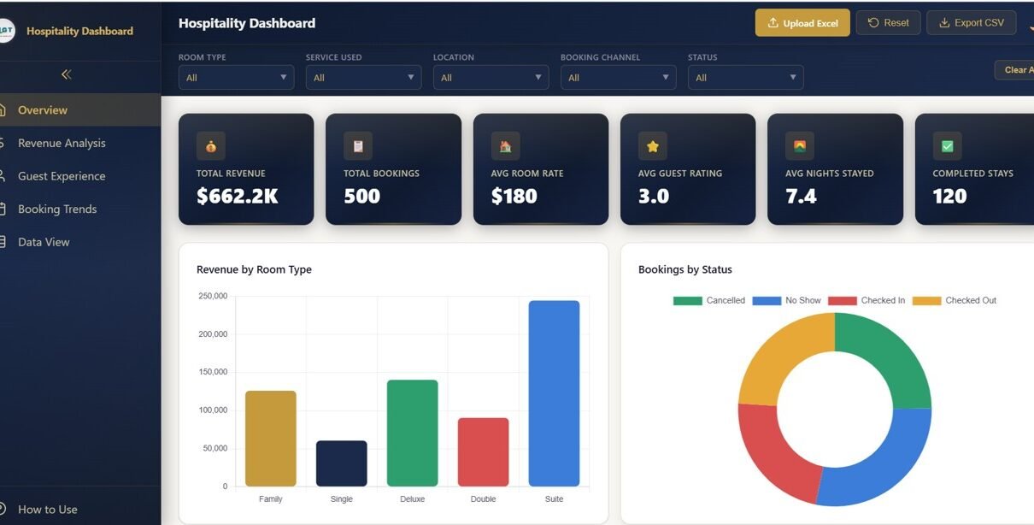Screen dimensions: 1034x525
Task: Open Booking Trends from the sidebar
Action: pos(57,209)
